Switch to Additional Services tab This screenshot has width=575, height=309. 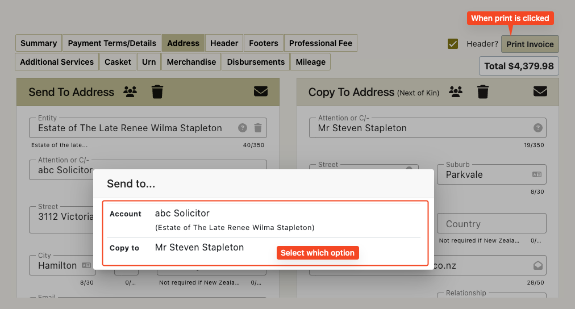click(x=57, y=62)
